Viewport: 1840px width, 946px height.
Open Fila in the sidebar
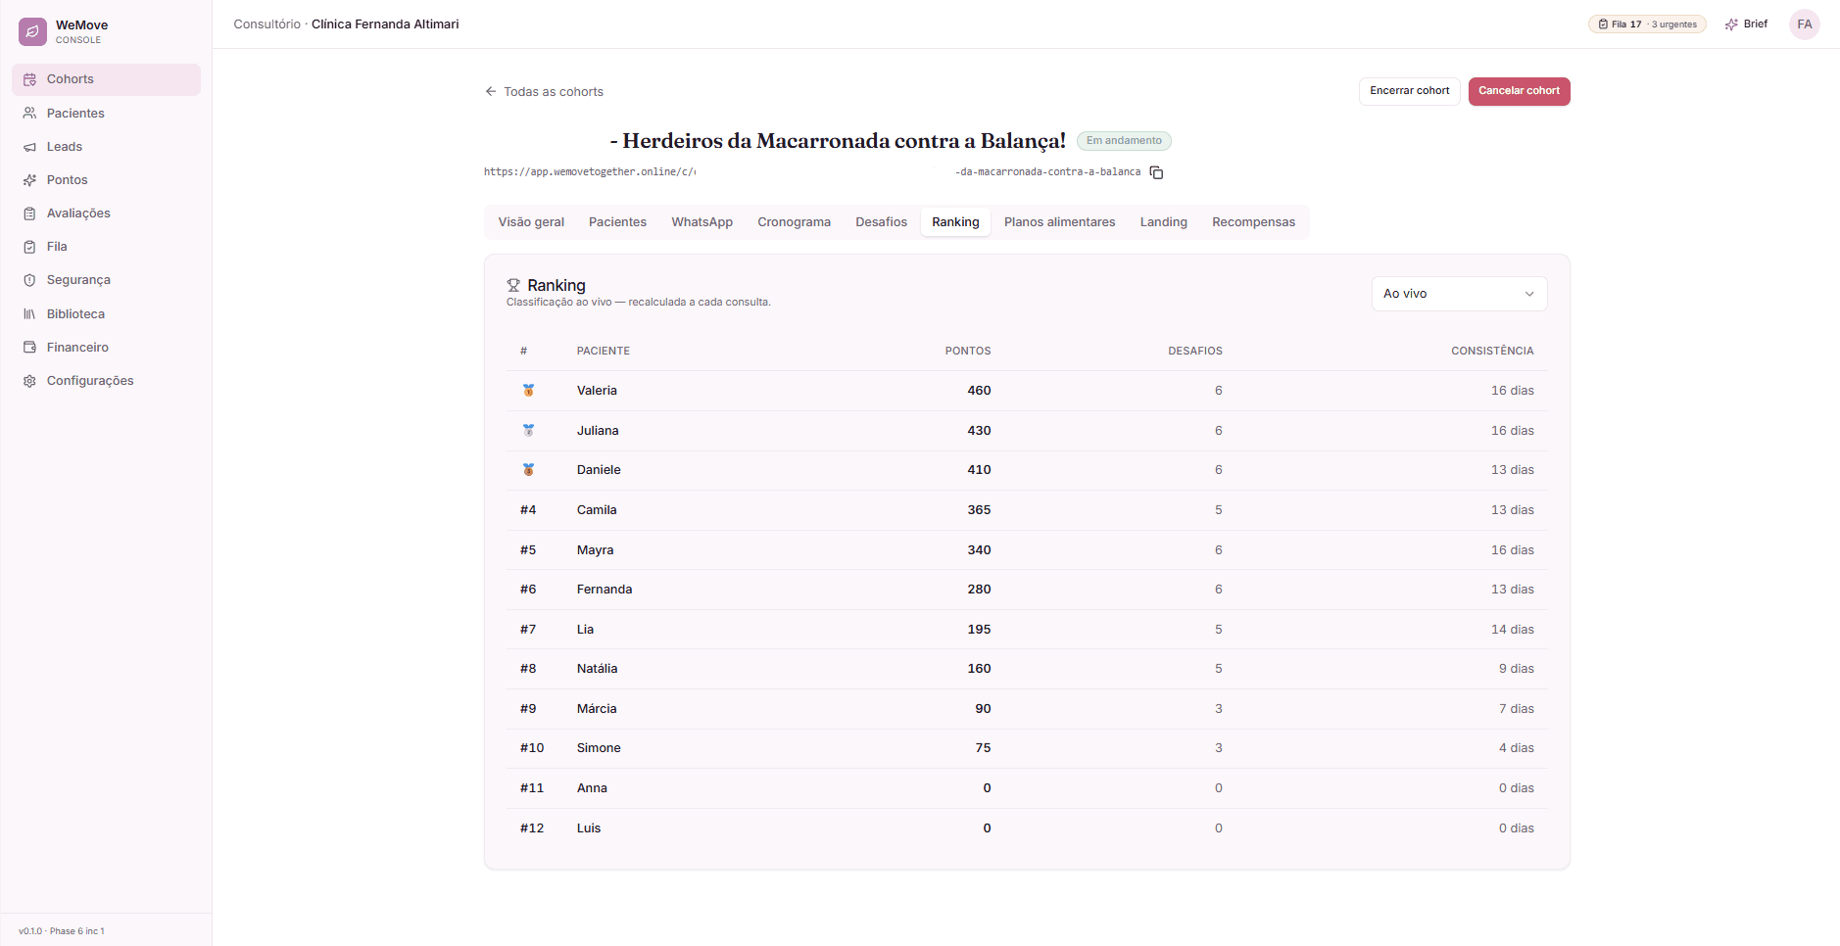pyautogui.click(x=106, y=247)
